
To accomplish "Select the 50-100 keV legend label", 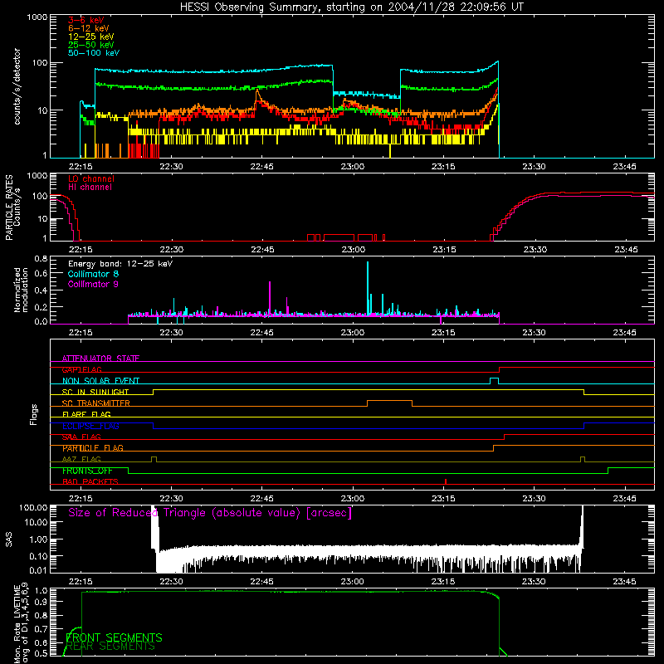I will pos(94,53).
